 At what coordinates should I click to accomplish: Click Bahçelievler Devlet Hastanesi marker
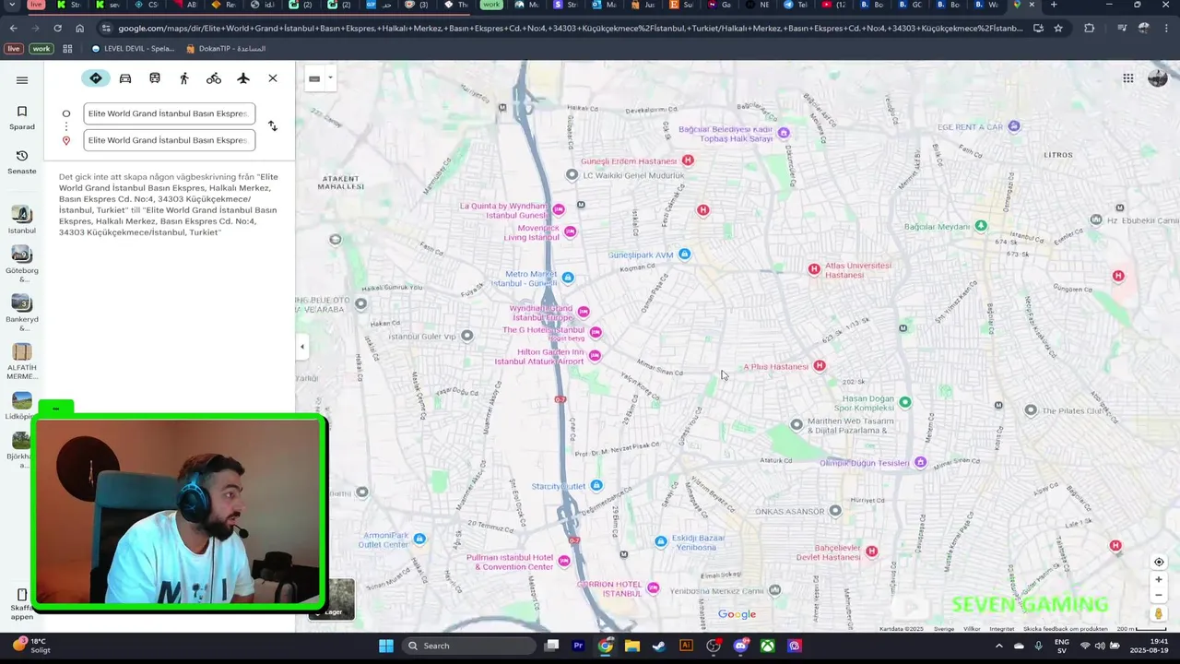(872, 551)
